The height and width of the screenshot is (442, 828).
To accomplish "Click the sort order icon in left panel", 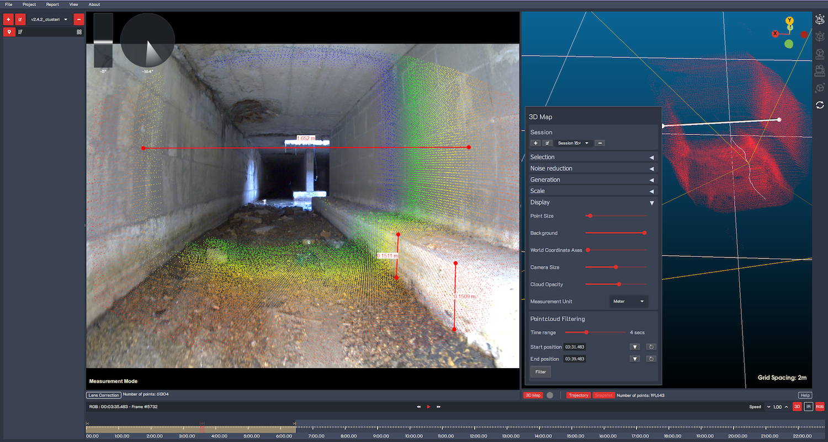I will (x=20, y=32).
